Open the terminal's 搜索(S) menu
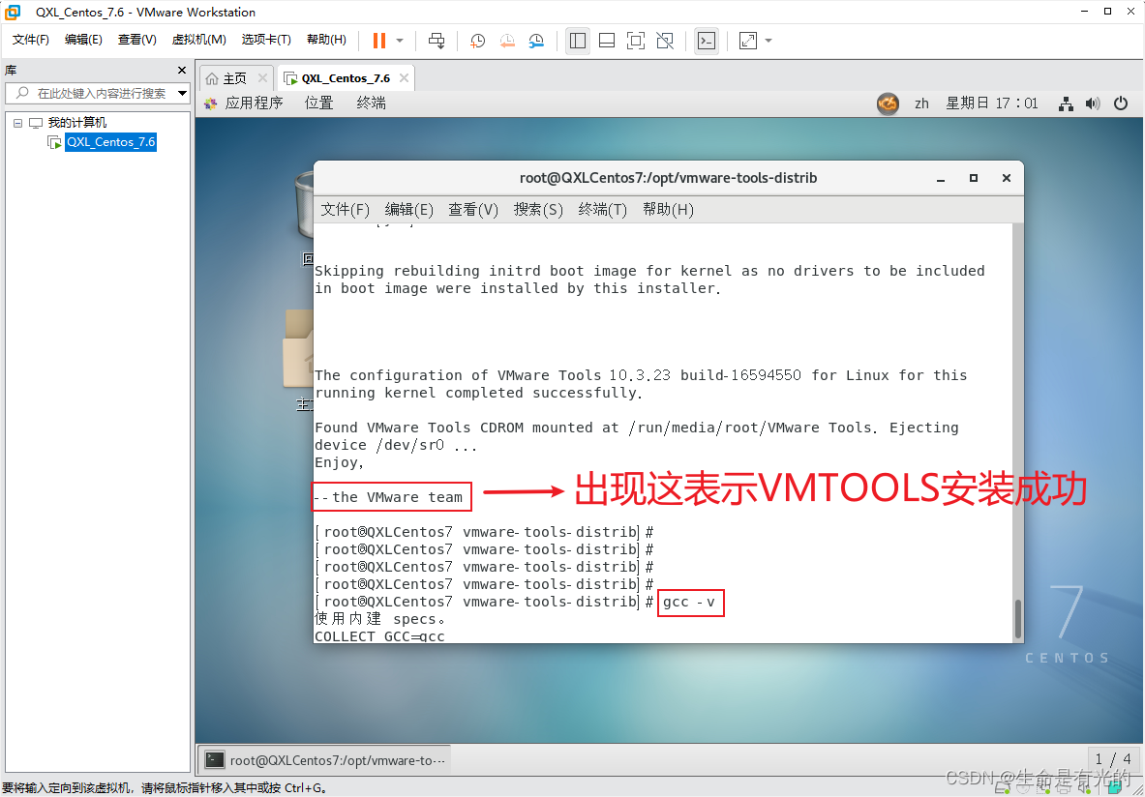 (x=538, y=210)
